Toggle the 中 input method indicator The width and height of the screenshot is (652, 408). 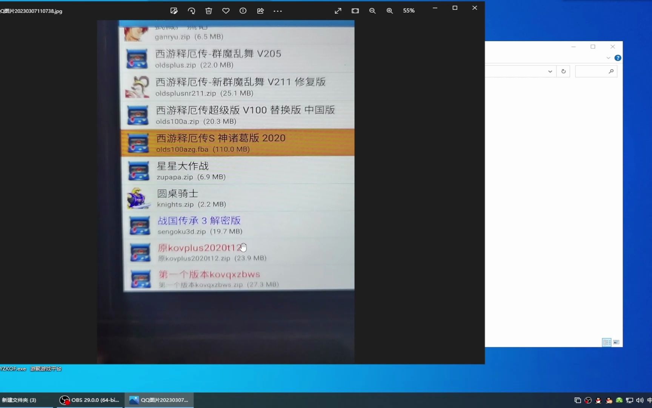[x=649, y=400]
